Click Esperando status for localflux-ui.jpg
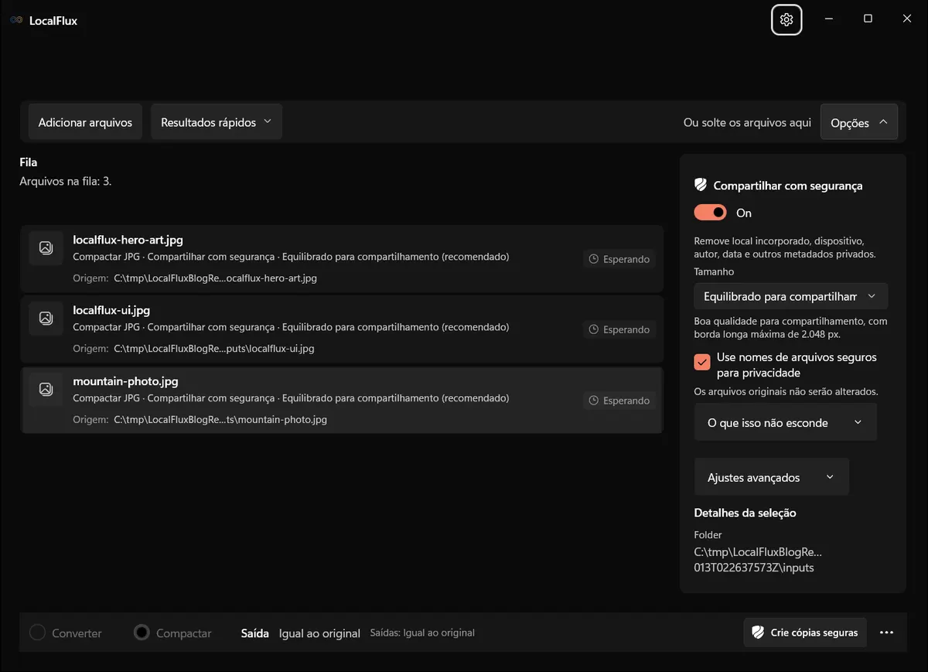Viewport: 928px width, 672px height. (x=619, y=329)
